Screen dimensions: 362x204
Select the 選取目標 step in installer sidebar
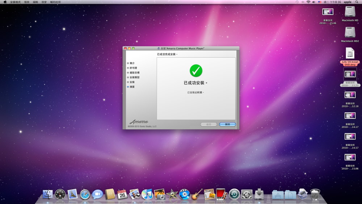[134, 72]
